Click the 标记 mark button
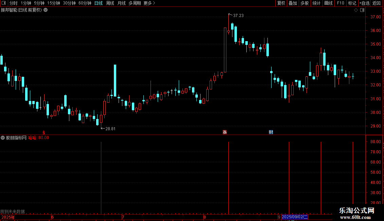Viewport: 384px width, 221px height. coord(352,3)
